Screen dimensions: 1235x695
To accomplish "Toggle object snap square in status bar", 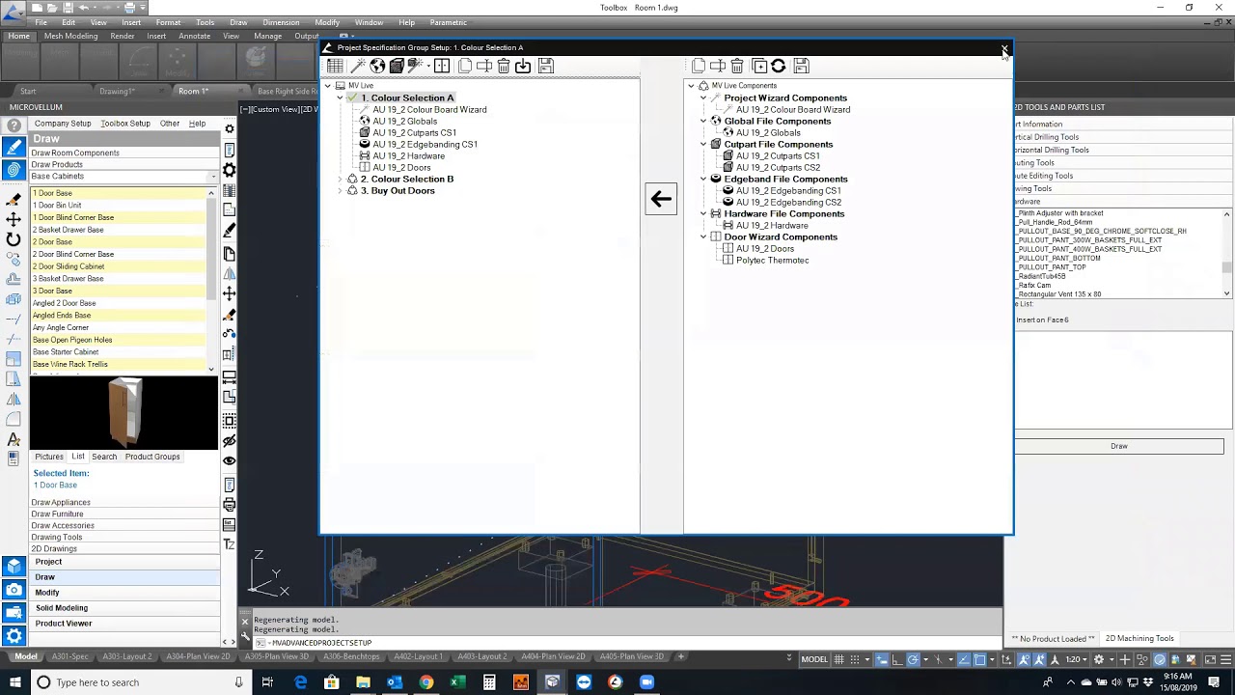I will (x=979, y=659).
